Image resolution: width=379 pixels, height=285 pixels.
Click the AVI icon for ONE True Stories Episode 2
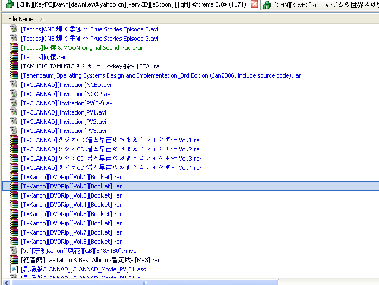point(14,29)
